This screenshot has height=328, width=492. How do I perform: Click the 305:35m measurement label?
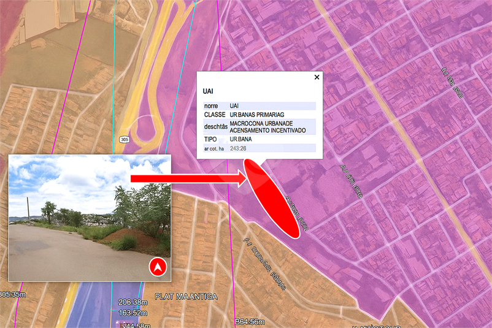point(13,295)
